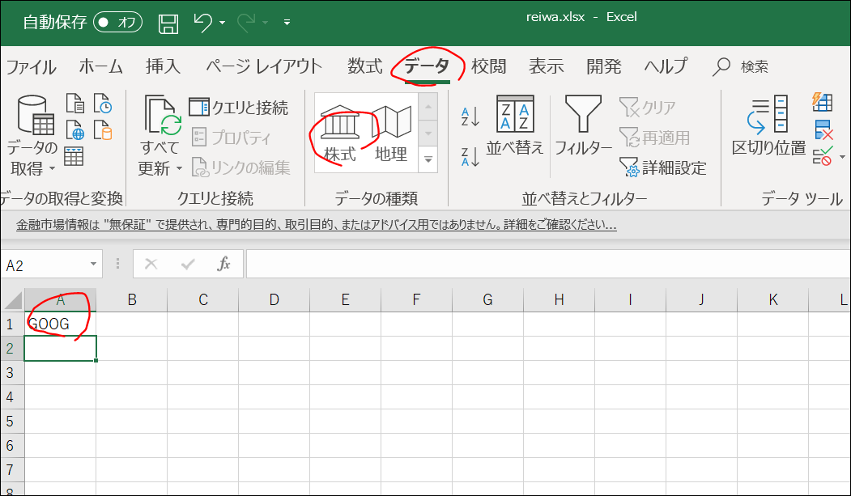Click the クリア filter button
851x496 pixels.
(x=648, y=108)
